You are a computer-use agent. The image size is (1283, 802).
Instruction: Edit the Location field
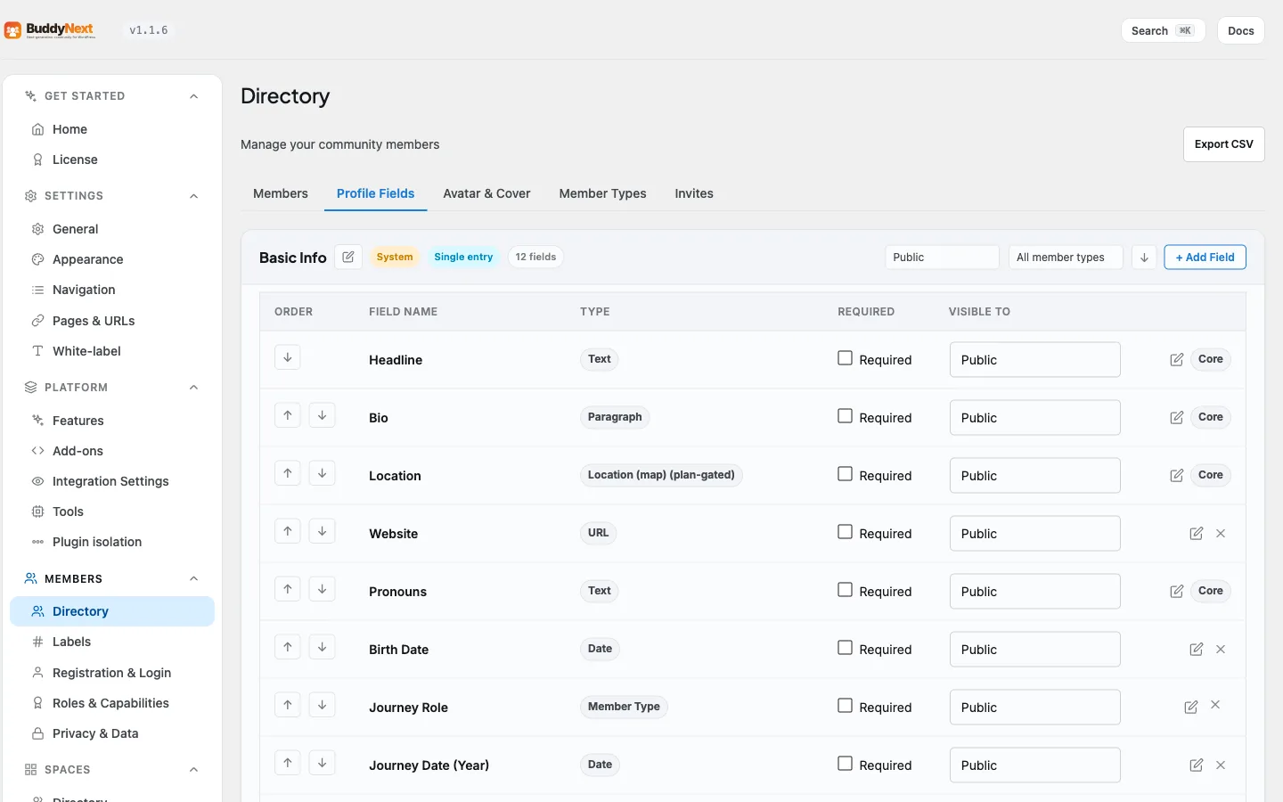tap(1176, 475)
